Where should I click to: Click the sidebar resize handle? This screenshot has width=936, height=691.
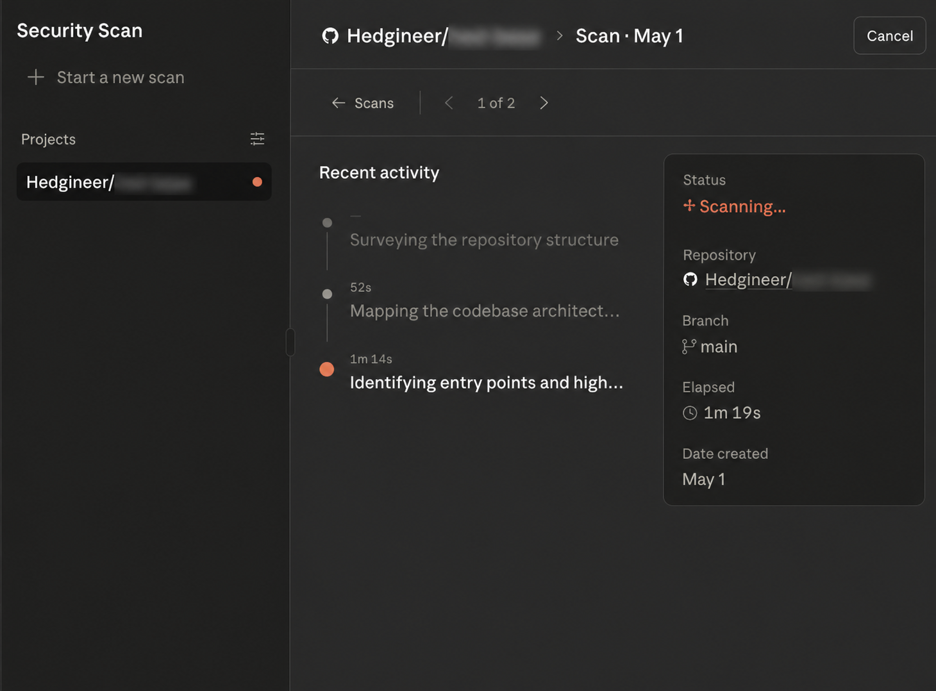click(290, 342)
